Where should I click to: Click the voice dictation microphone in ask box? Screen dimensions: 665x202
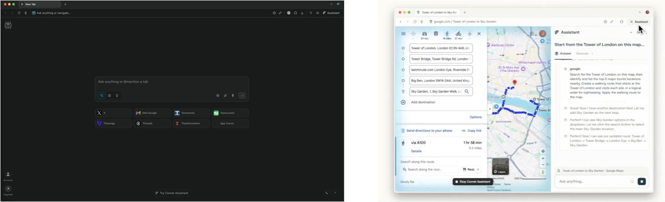click(233, 95)
